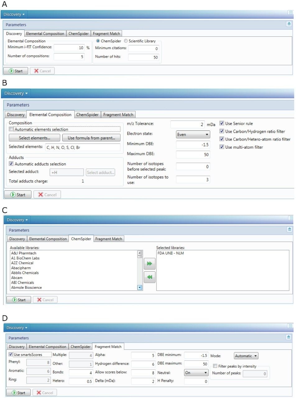Enable Filter peaks by intensity

tap(215, 366)
